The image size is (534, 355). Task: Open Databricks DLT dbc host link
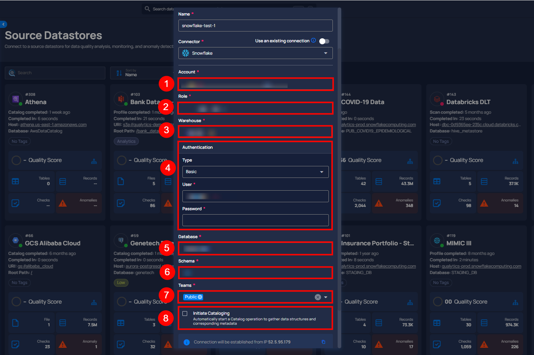point(481,125)
